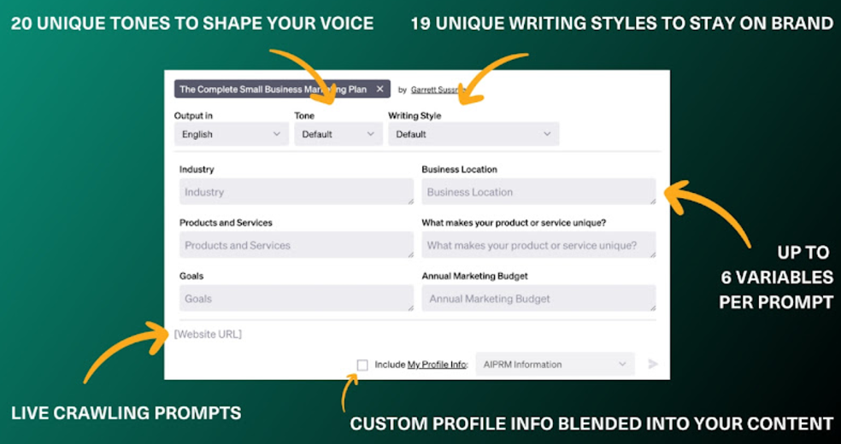The image size is (841, 444).
Task: Click the Products and Services label text
Action: pos(226,223)
